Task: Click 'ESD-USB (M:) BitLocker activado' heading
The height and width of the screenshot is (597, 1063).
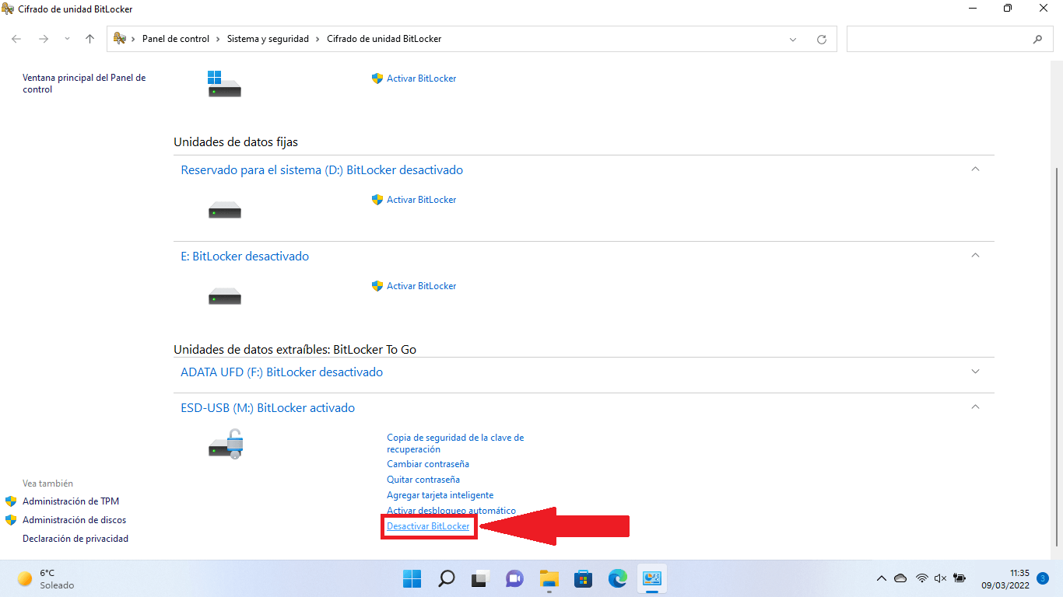Action: (268, 407)
